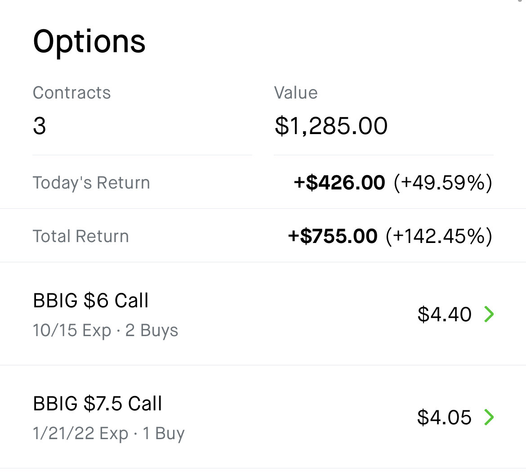The width and height of the screenshot is (526, 472).
Task: Tap the $1,285.00 options value
Action: pyautogui.click(x=331, y=126)
